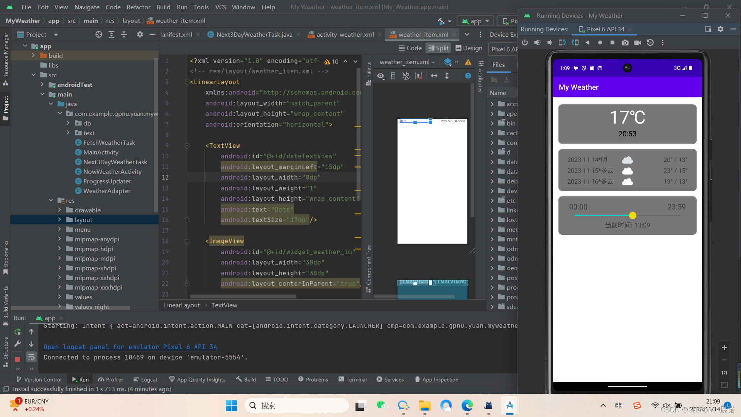Switch to activity_weather.xml tab
The height and width of the screenshot is (417, 741).
(345, 34)
